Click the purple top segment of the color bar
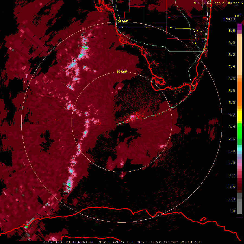The width and height of the screenshot is (244, 244). [x=239, y=27]
